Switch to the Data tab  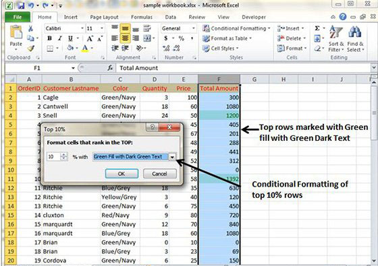click(x=170, y=17)
